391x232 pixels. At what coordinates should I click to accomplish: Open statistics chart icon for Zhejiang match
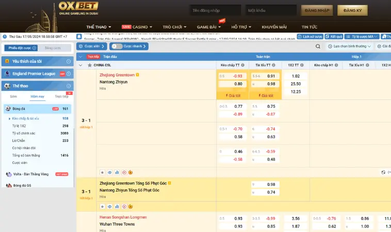[117, 172]
